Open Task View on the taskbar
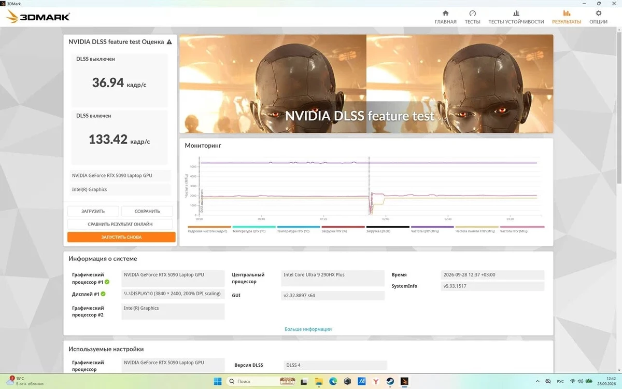This screenshot has height=389, width=622. pyautogui.click(x=303, y=381)
